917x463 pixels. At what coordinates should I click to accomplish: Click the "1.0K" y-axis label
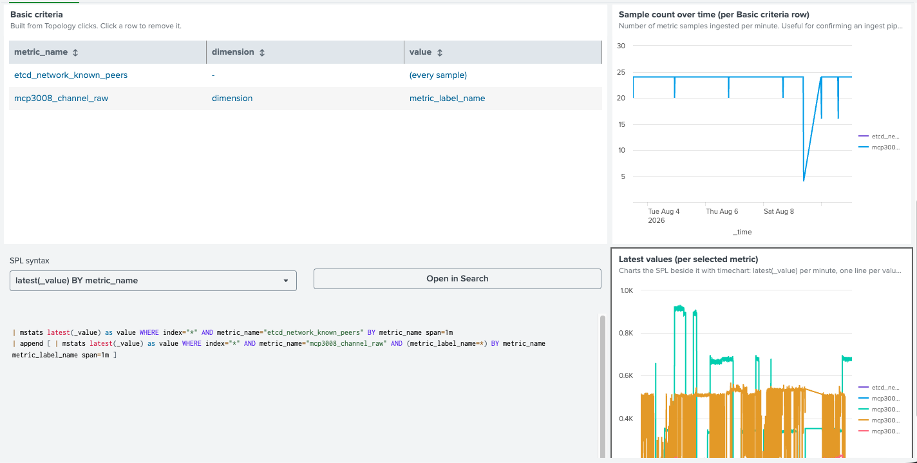click(628, 290)
